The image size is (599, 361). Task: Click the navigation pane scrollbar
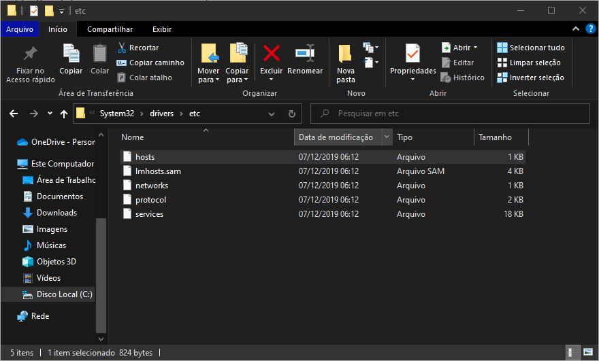click(x=101, y=275)
